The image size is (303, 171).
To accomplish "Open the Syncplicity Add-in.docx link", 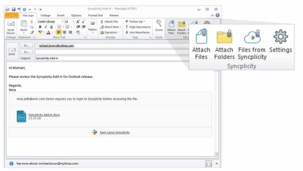I will (44, 115).
